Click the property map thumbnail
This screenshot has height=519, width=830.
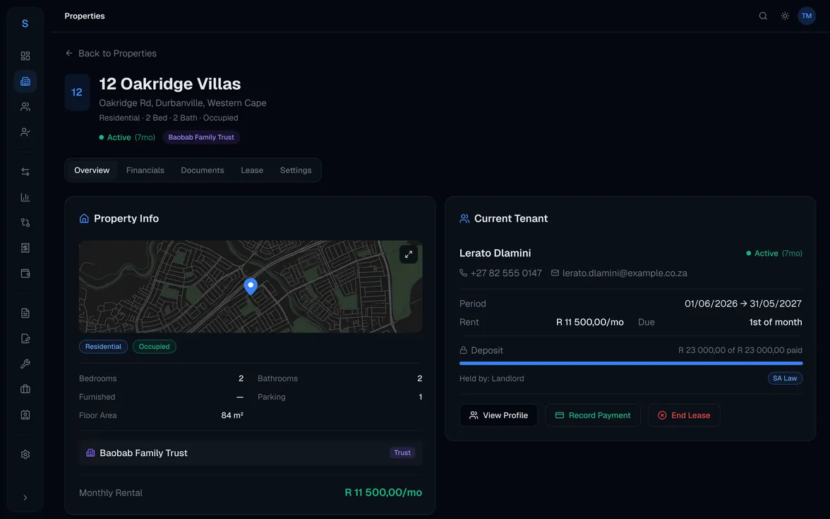(251, 287)
